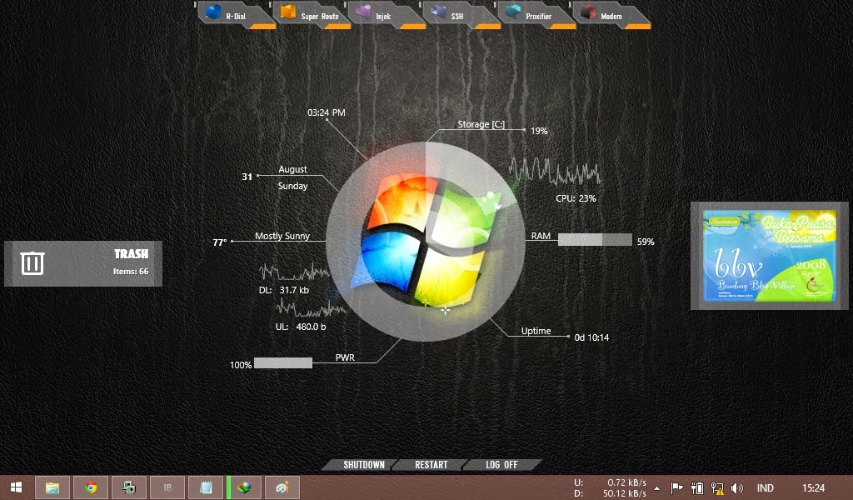Launch the Proxifier shortcut
853x500 pixels.
coord(537,15)
